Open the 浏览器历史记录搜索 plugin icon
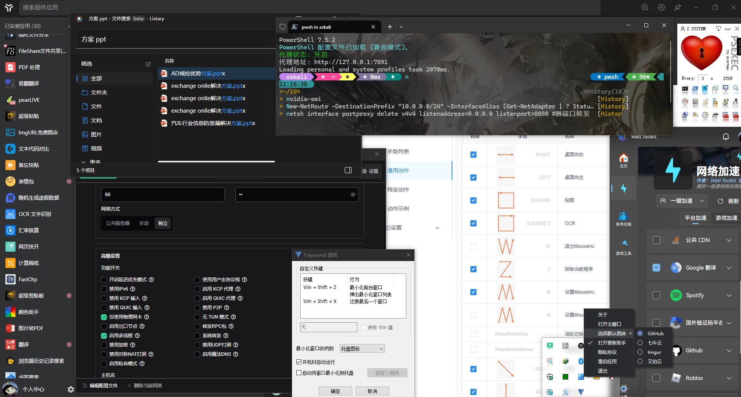741x397 pixels. pyautogui.click(x=10, y=361)
